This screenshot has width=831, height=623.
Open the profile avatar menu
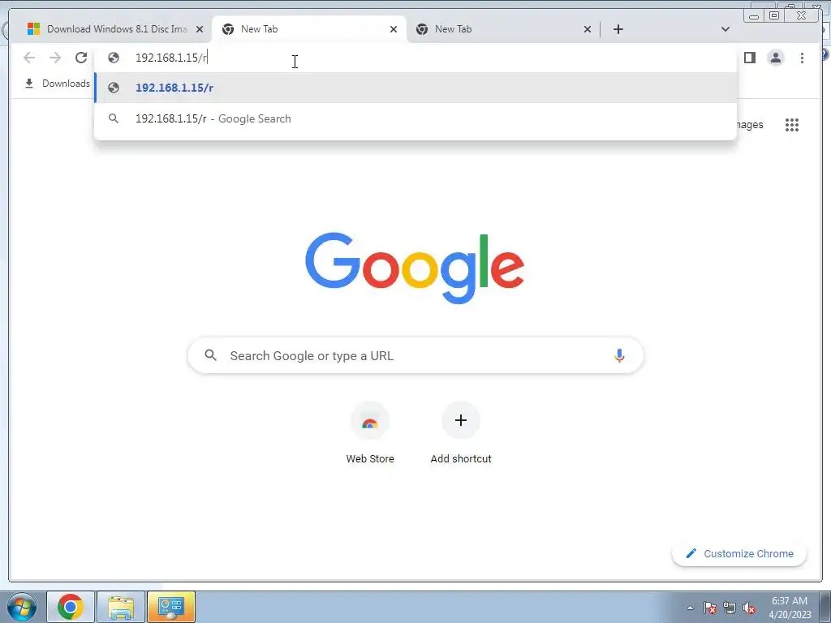pyautogui.click(x=776, y=58)
